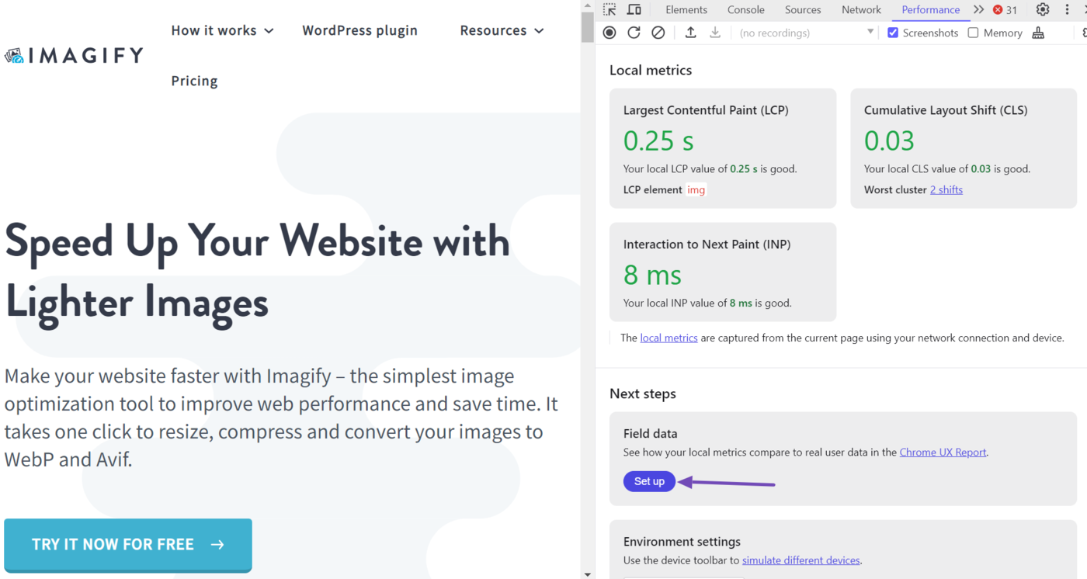Click the simulate different devices link
This screenshot has height=579, width=1087.
coord(800,560)
